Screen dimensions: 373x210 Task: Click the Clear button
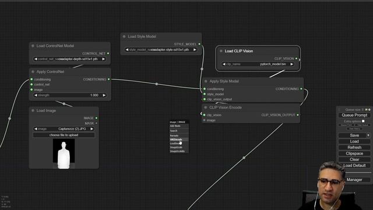[x=354, y=159]
